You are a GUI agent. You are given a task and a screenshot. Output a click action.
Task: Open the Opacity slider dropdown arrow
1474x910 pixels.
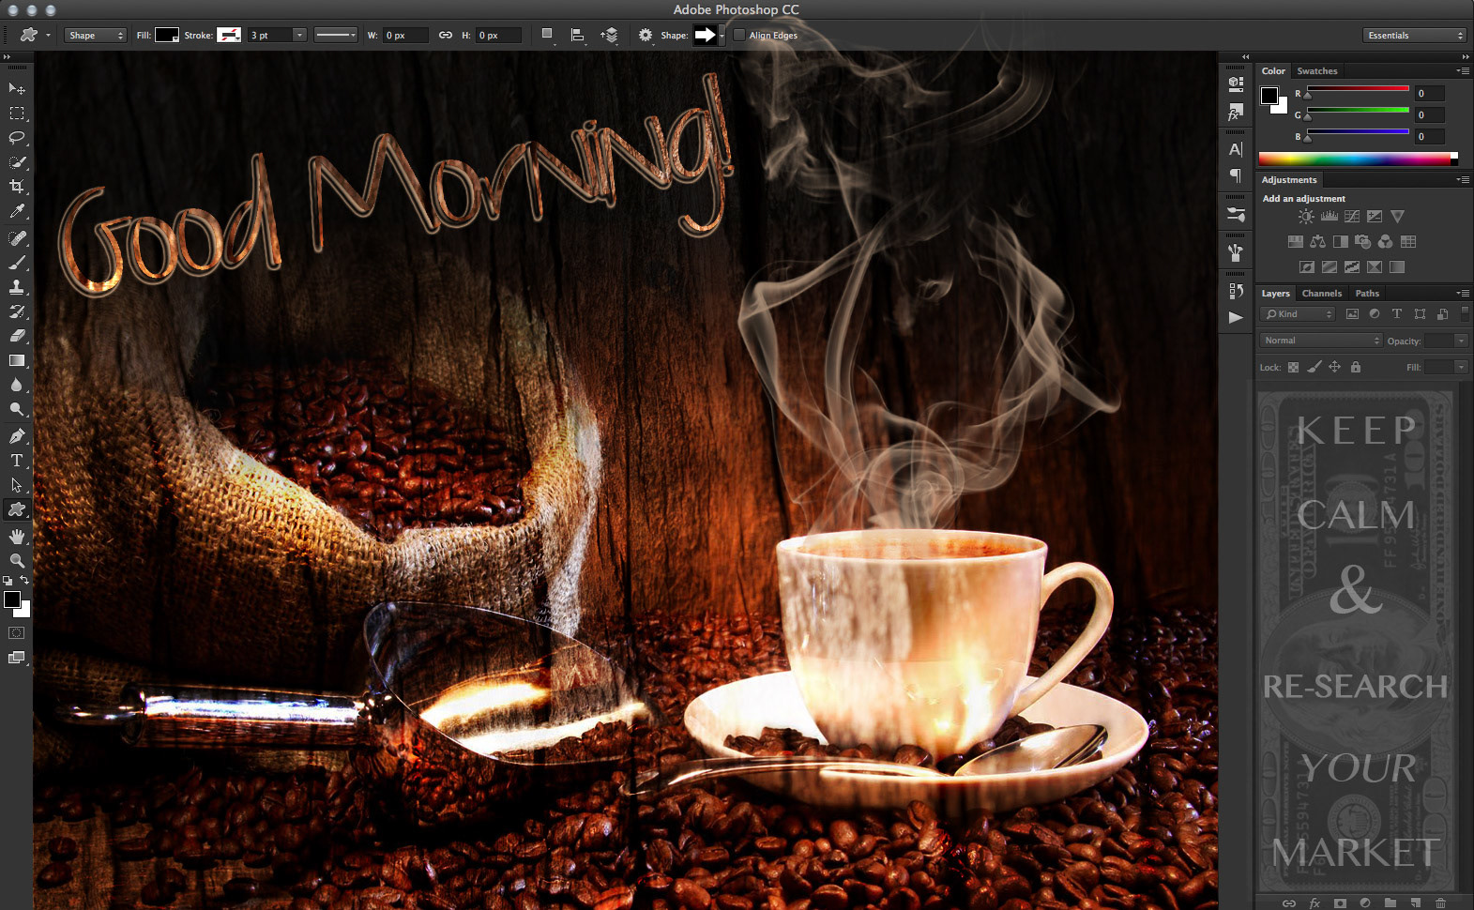click(1461, 341)
